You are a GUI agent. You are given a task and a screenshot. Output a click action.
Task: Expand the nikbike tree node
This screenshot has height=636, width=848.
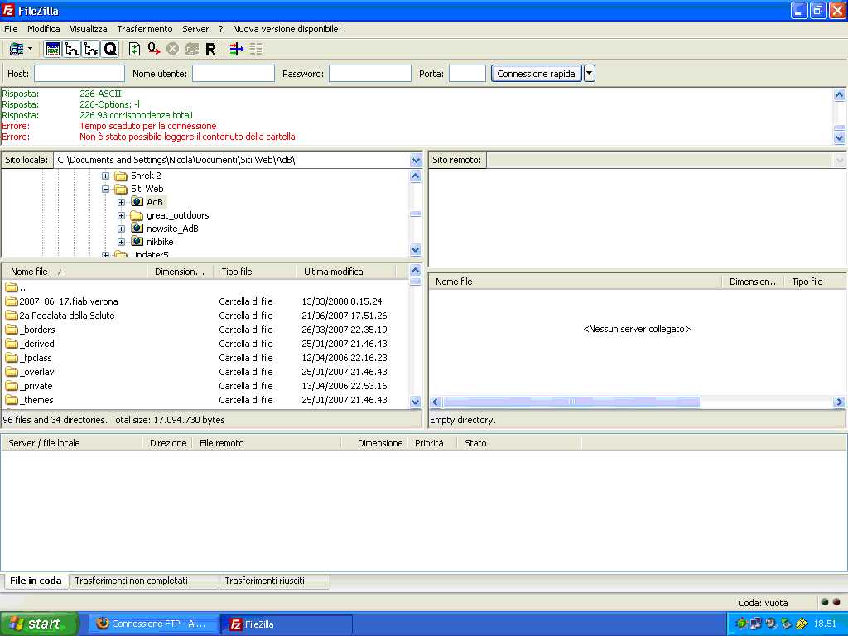click(121, 243)
